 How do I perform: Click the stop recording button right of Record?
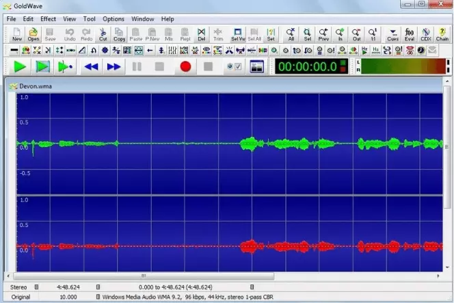tap(208, 66)
